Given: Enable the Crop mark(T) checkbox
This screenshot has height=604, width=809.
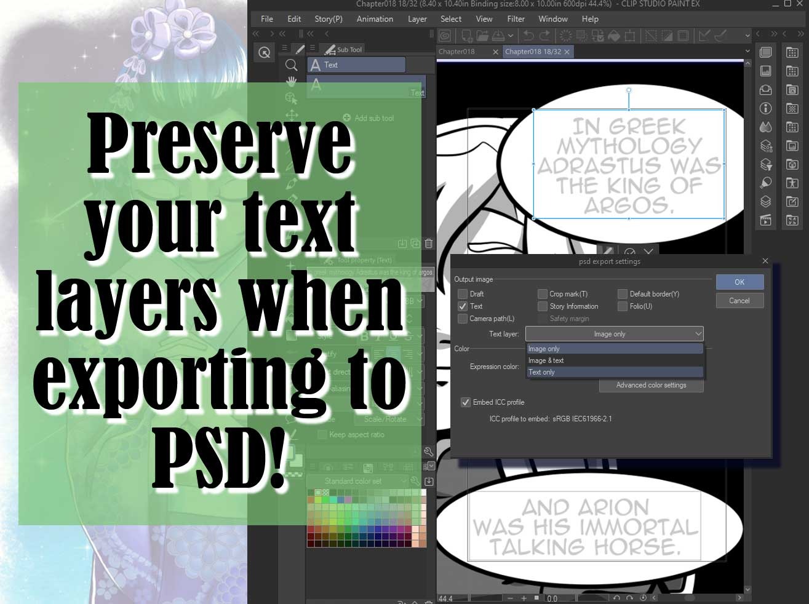Looking at the screenshot, I should tap(542, 294).
